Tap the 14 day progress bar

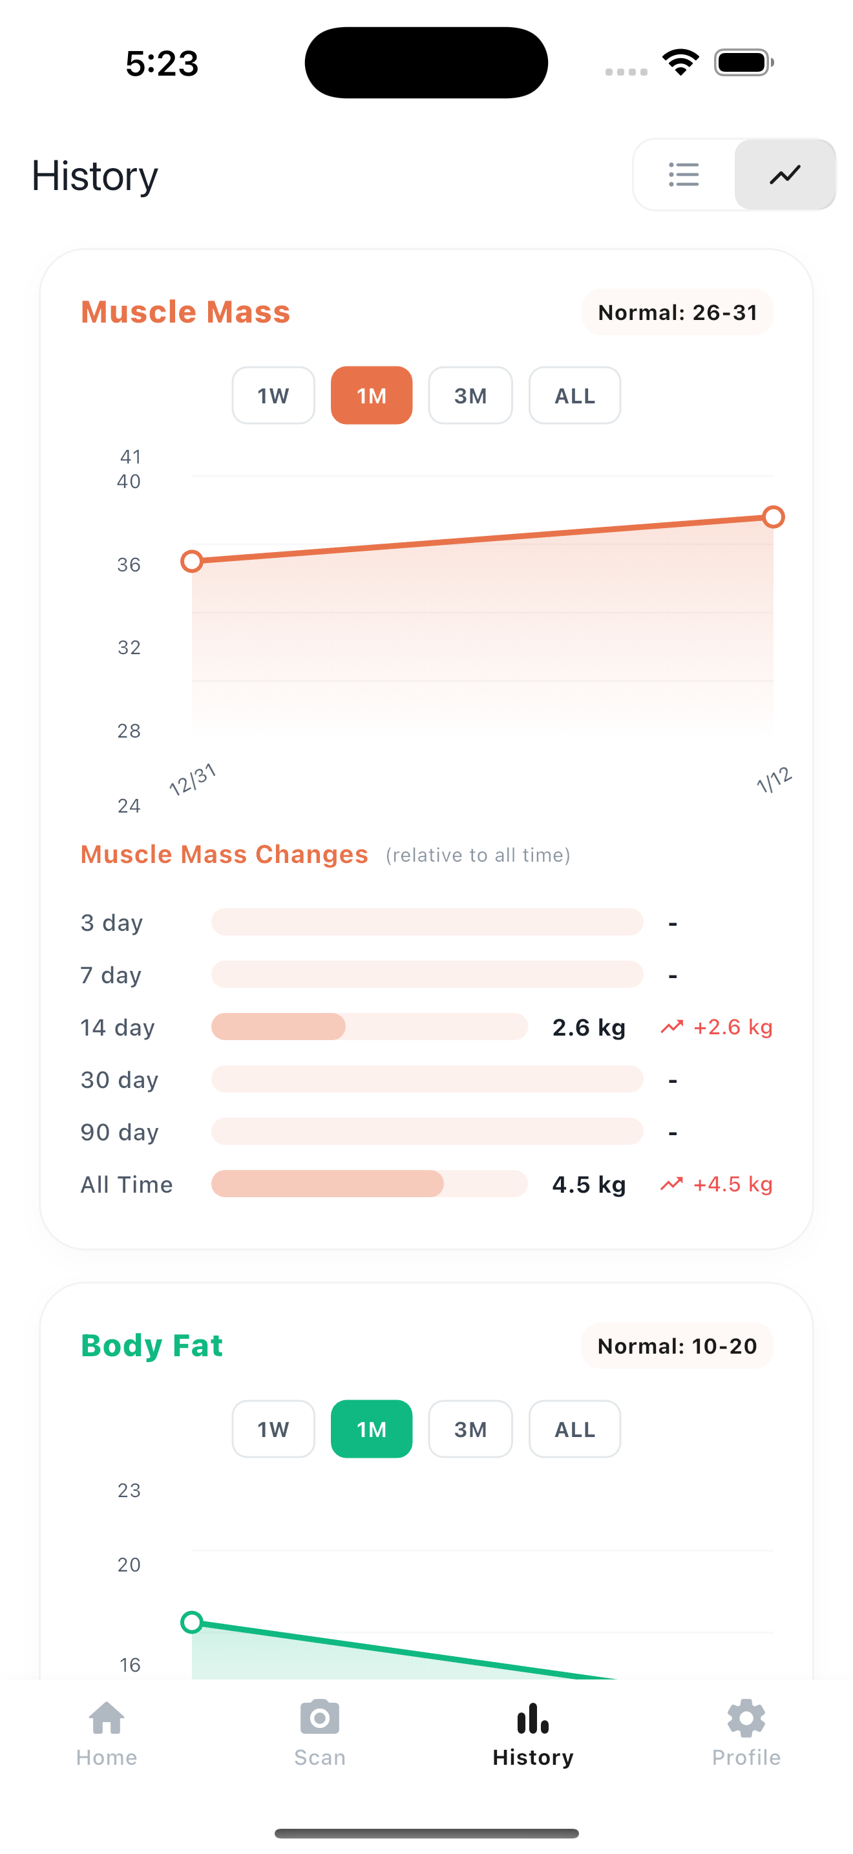369,1027
